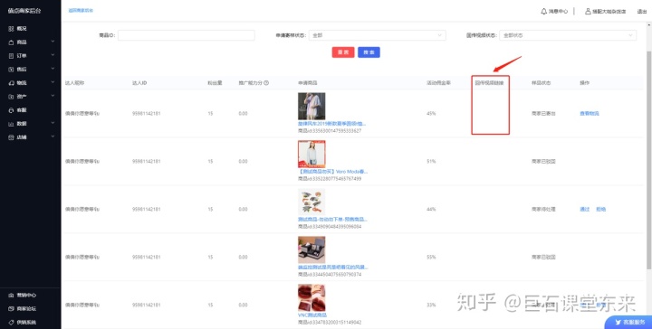Click 拒绝 in the 44% row

(x=601, y=209)
